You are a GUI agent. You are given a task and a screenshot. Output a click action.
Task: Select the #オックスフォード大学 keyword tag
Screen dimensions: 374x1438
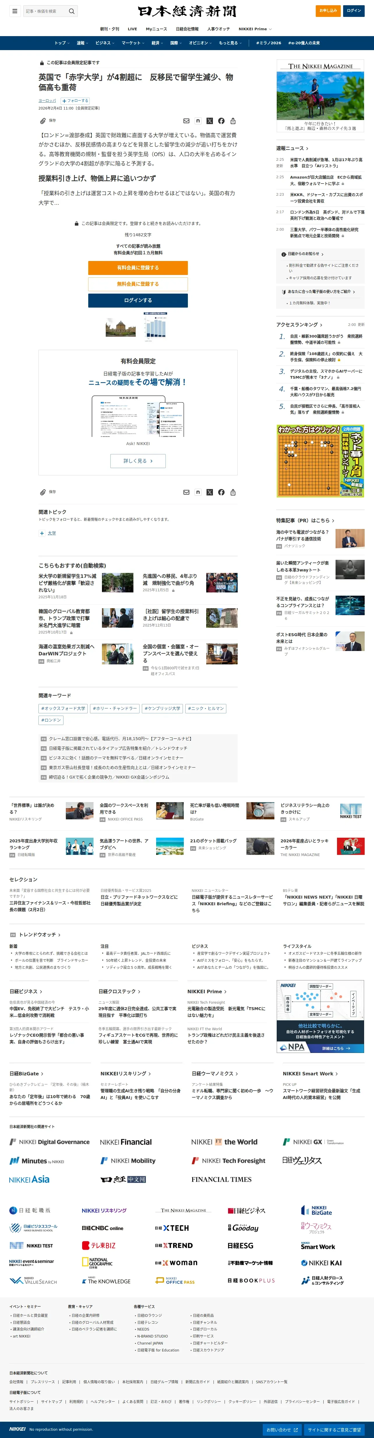(x=63, y=708)
